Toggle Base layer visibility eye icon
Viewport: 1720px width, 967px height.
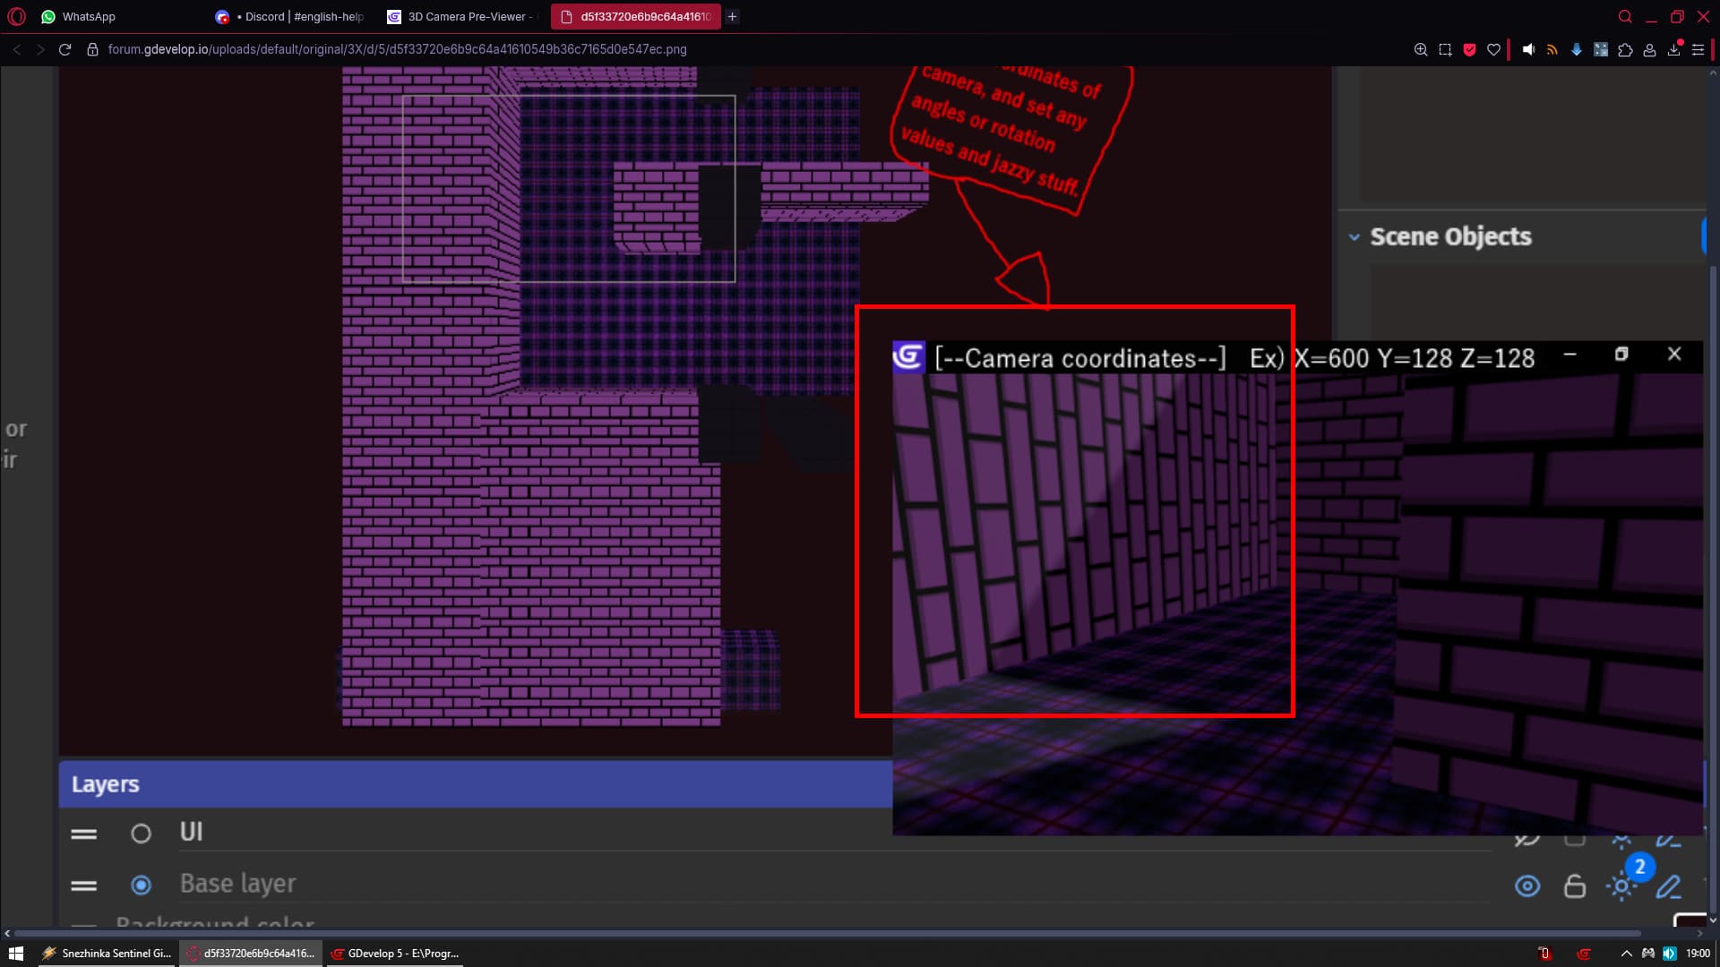point(1527,886)
